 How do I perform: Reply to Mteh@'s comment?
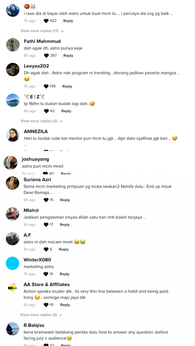65,225
